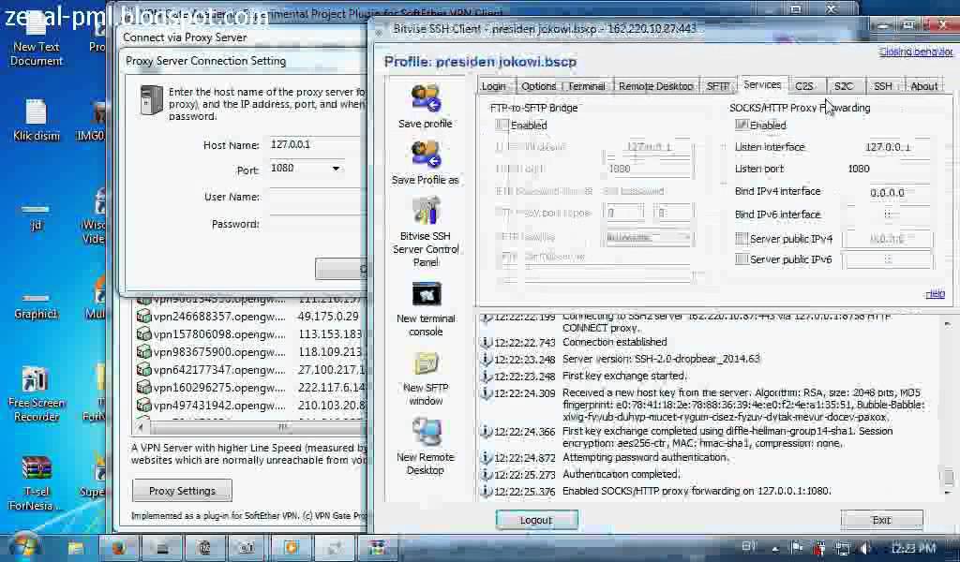This screenshot has height=562, width=960.
Task: Select the vpn497431942.opengw server row
Action: click(251, 406)
